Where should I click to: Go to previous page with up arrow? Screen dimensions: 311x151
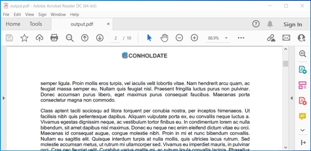(x=85, y=38)
